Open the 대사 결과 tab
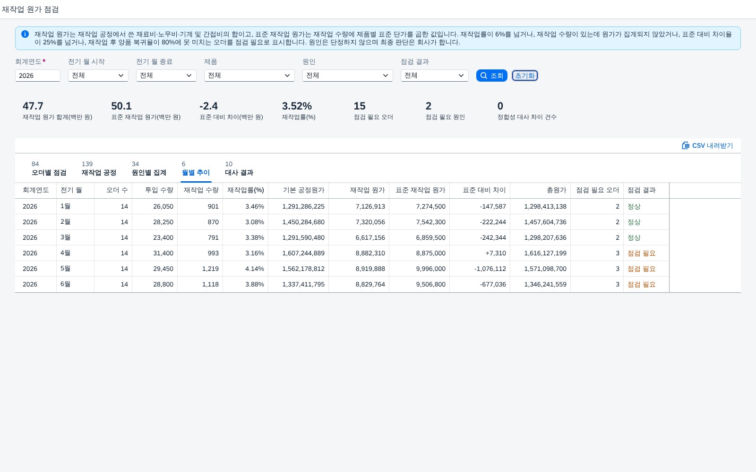This screenshot has height=472, width=756. 239,169
